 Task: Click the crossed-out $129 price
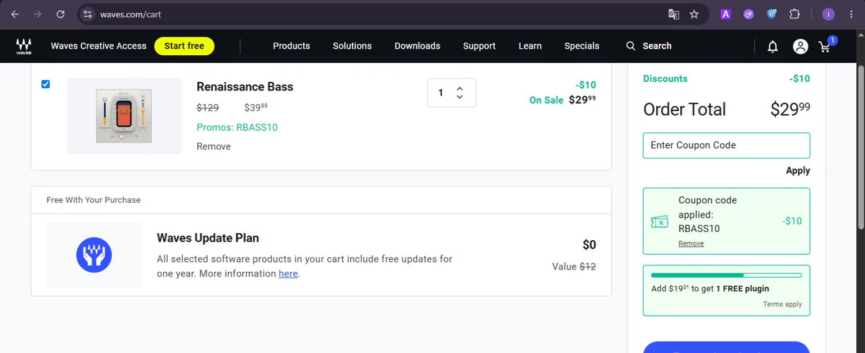(x=208, y=108)
